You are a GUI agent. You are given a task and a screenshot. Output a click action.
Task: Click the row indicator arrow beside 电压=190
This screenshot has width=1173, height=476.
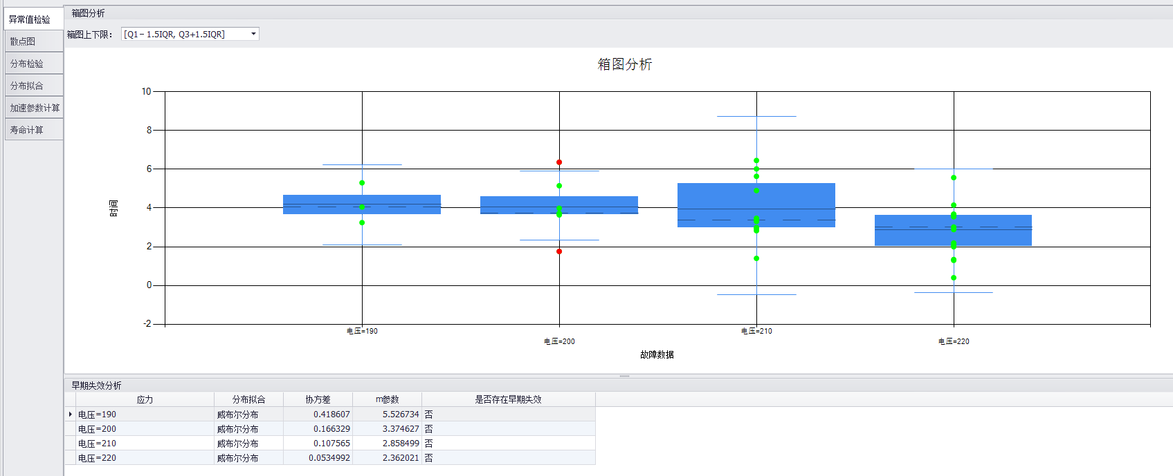point(70,415)
